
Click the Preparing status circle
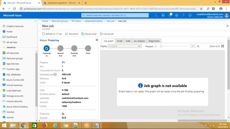(47, 48)
